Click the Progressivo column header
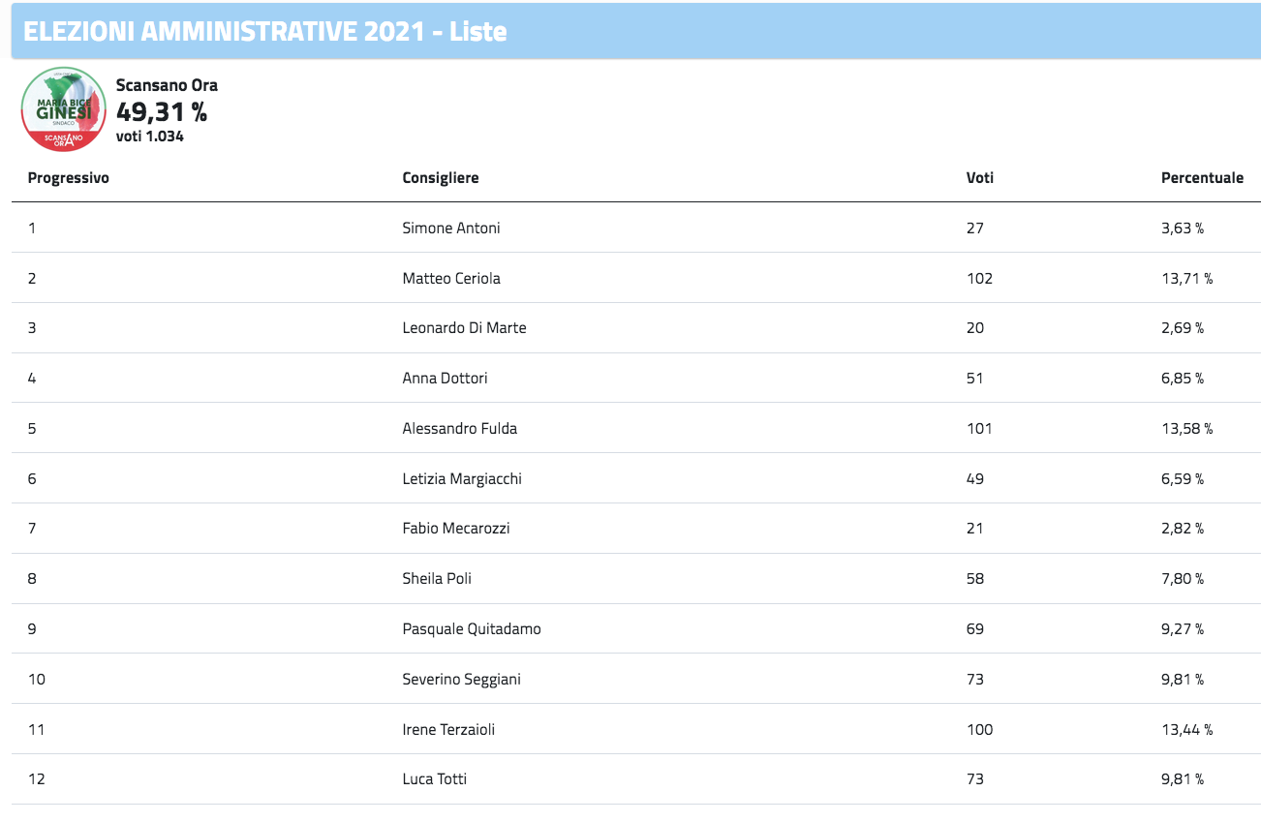Image resolution: width=1261 pixels, height=822 pixels. [68, 178]
